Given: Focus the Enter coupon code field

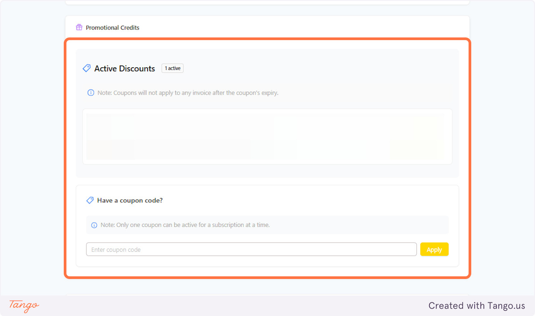Looking at the screenshot, I should point(251,250).
